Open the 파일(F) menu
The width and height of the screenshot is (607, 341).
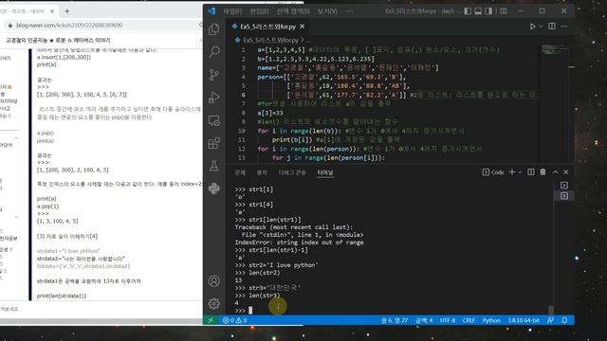click(232, 11)
